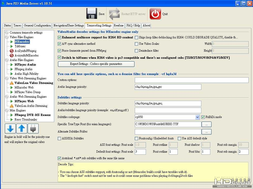
Task: Open the Subtitles codepage dropdown arrow
Action: (197, 117)
